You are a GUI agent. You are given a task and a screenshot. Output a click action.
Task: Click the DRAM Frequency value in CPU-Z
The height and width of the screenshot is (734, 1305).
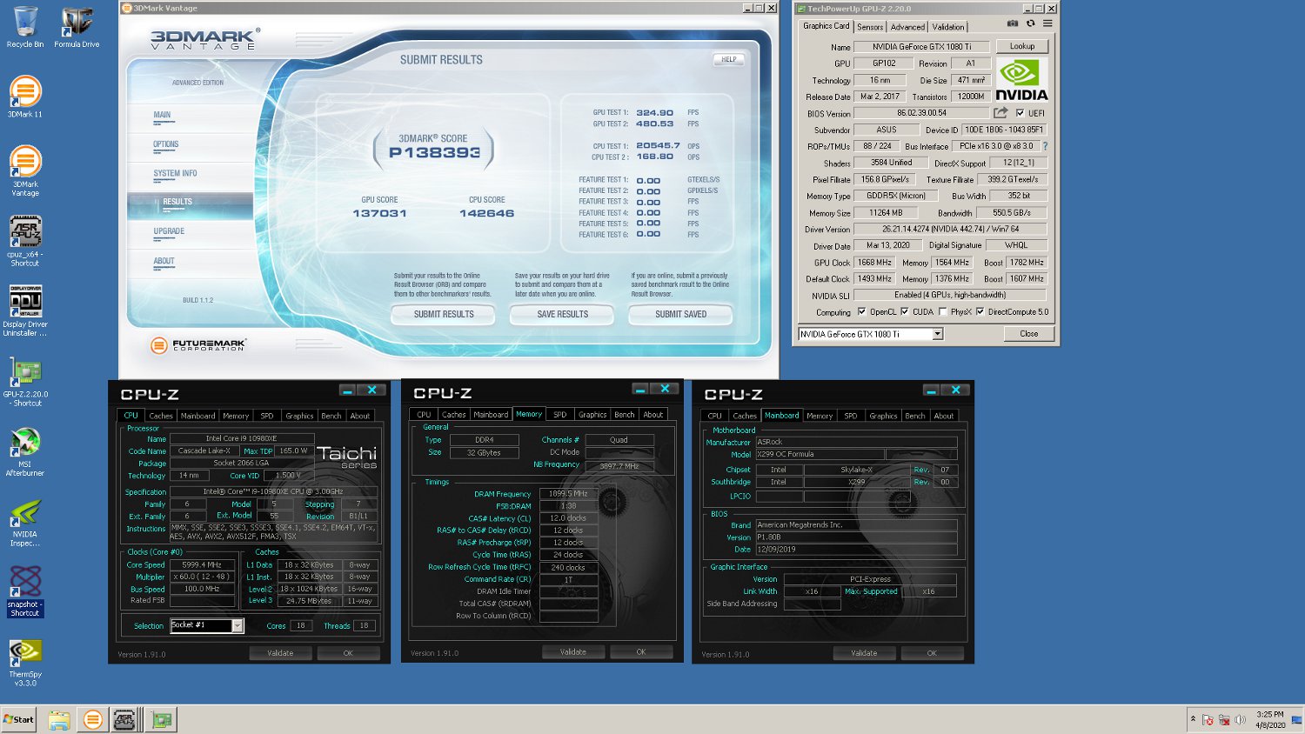click(x=569, y=494)
